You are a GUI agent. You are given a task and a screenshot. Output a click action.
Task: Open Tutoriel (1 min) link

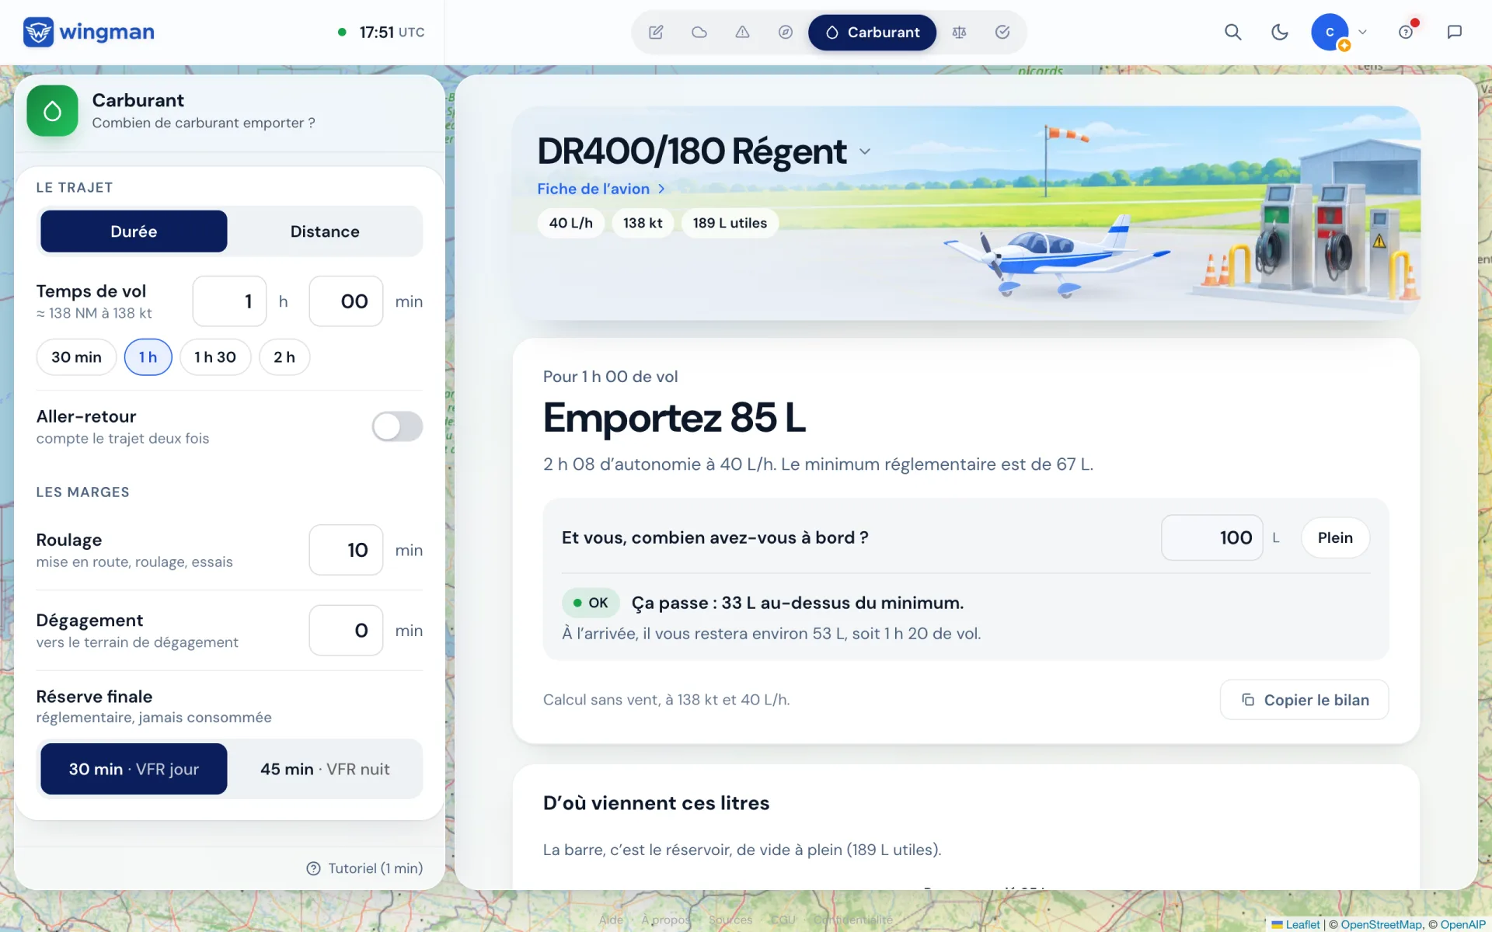(364, 868)
